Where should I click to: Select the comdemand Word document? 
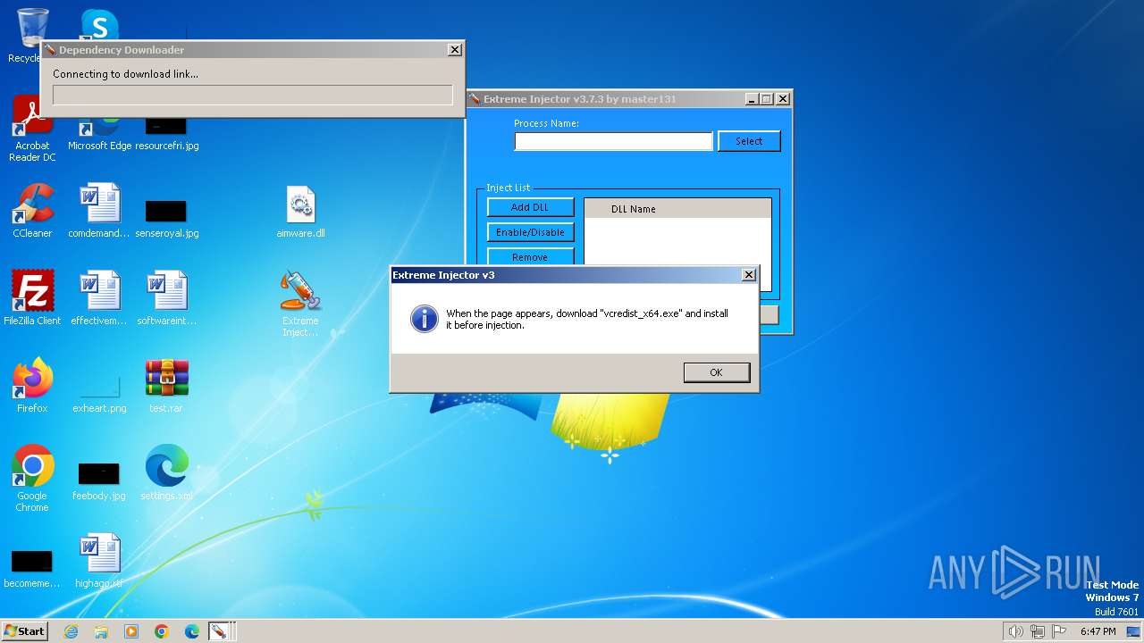[x=99, y=211]
